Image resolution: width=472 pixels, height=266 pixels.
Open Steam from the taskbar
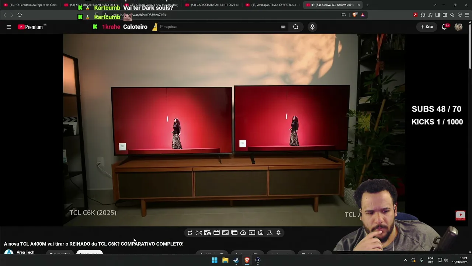tap(236, 260)
